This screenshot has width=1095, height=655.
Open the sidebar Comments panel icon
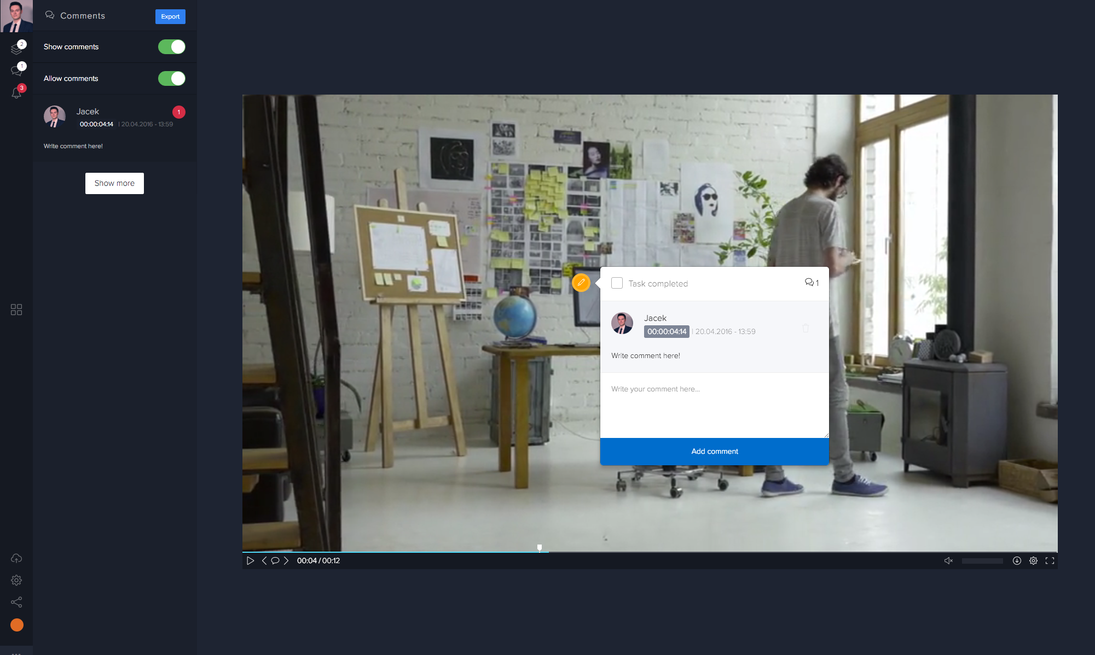tap(16, 71)
